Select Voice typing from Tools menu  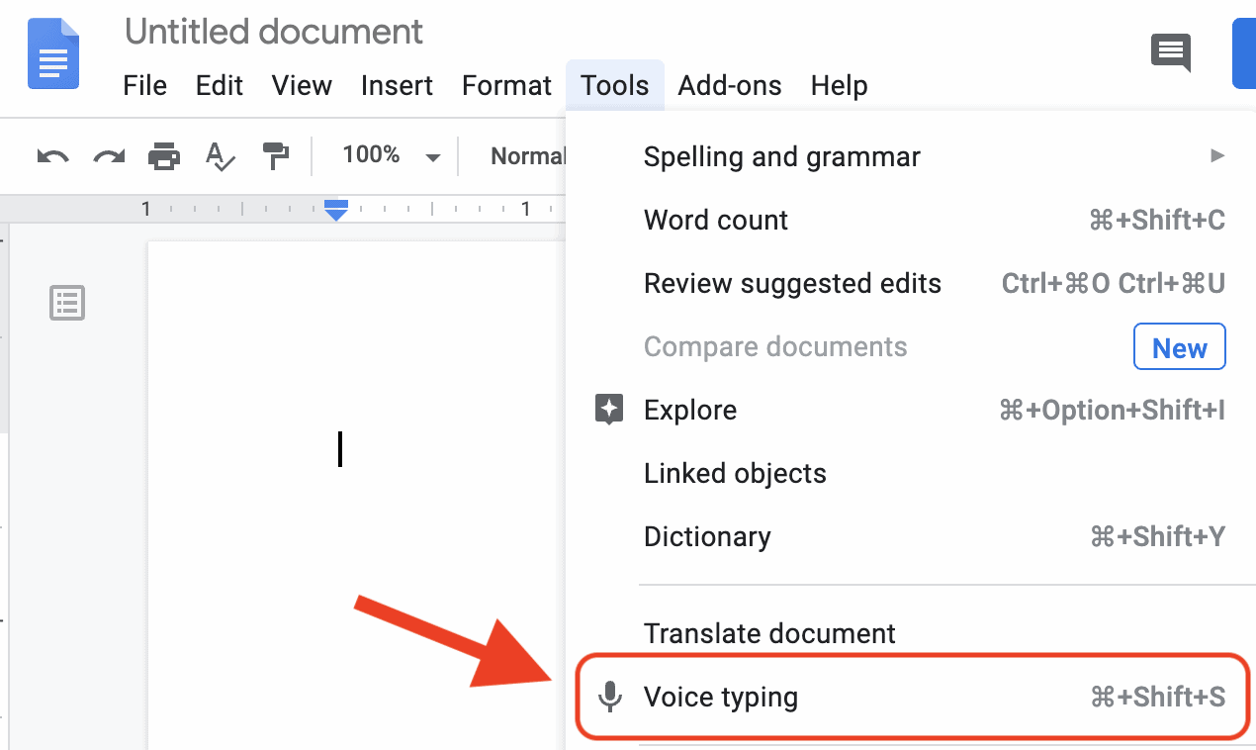coord(720,697)
